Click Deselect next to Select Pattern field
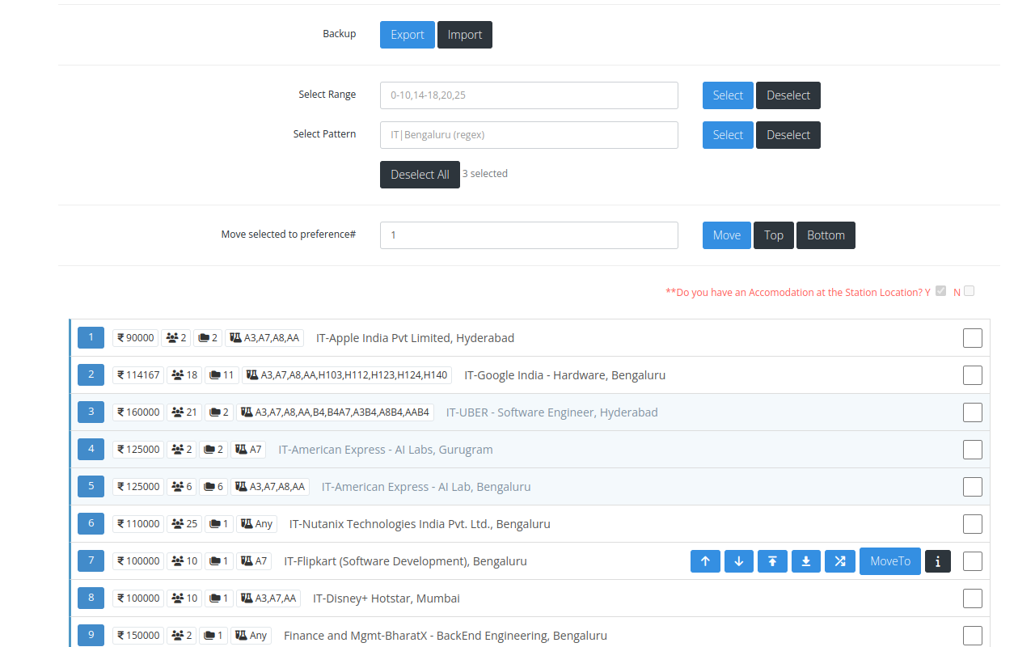Screen dimensions: 1035x647 point(788,135)
